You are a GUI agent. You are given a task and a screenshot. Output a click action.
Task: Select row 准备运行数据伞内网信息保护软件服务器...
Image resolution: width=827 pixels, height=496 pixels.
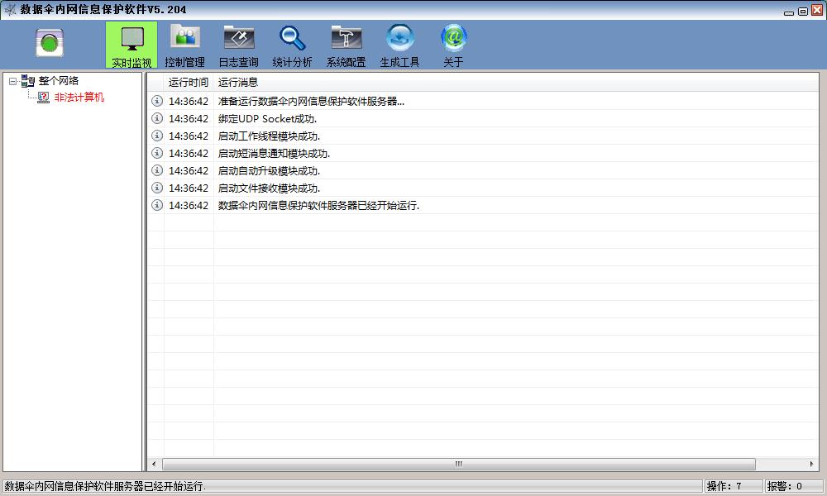[x=483, y=101]
